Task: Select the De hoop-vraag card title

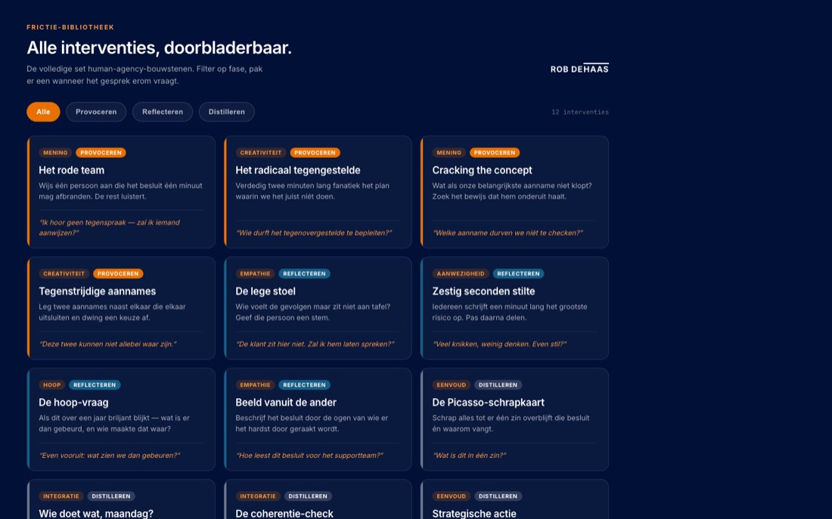Action: pyautogui.click(x=73, y=403)
